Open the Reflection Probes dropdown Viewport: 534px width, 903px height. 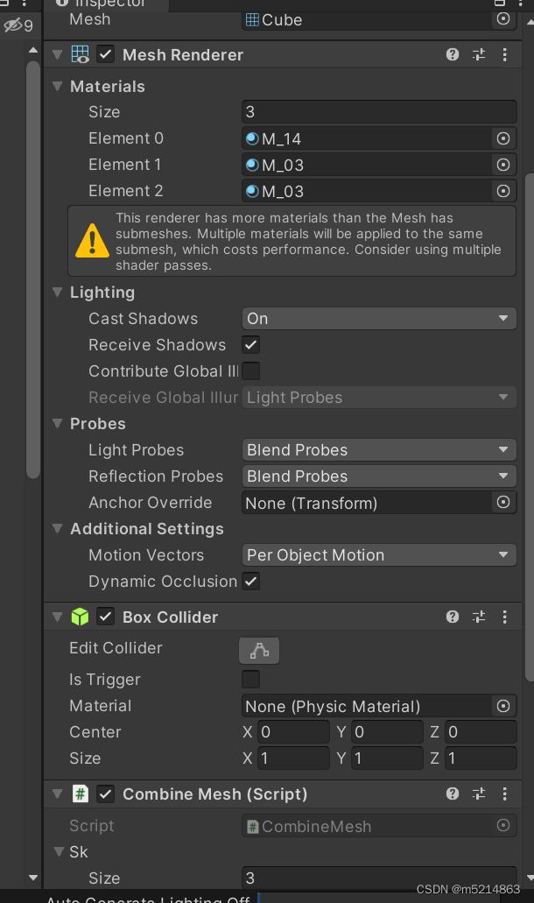coord(379,476)
